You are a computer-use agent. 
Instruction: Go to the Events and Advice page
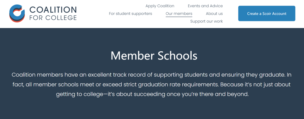point(205,6)
